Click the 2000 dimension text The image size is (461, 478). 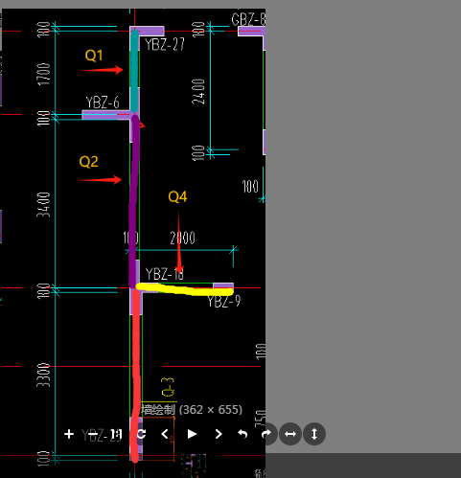tap(182, 238)
